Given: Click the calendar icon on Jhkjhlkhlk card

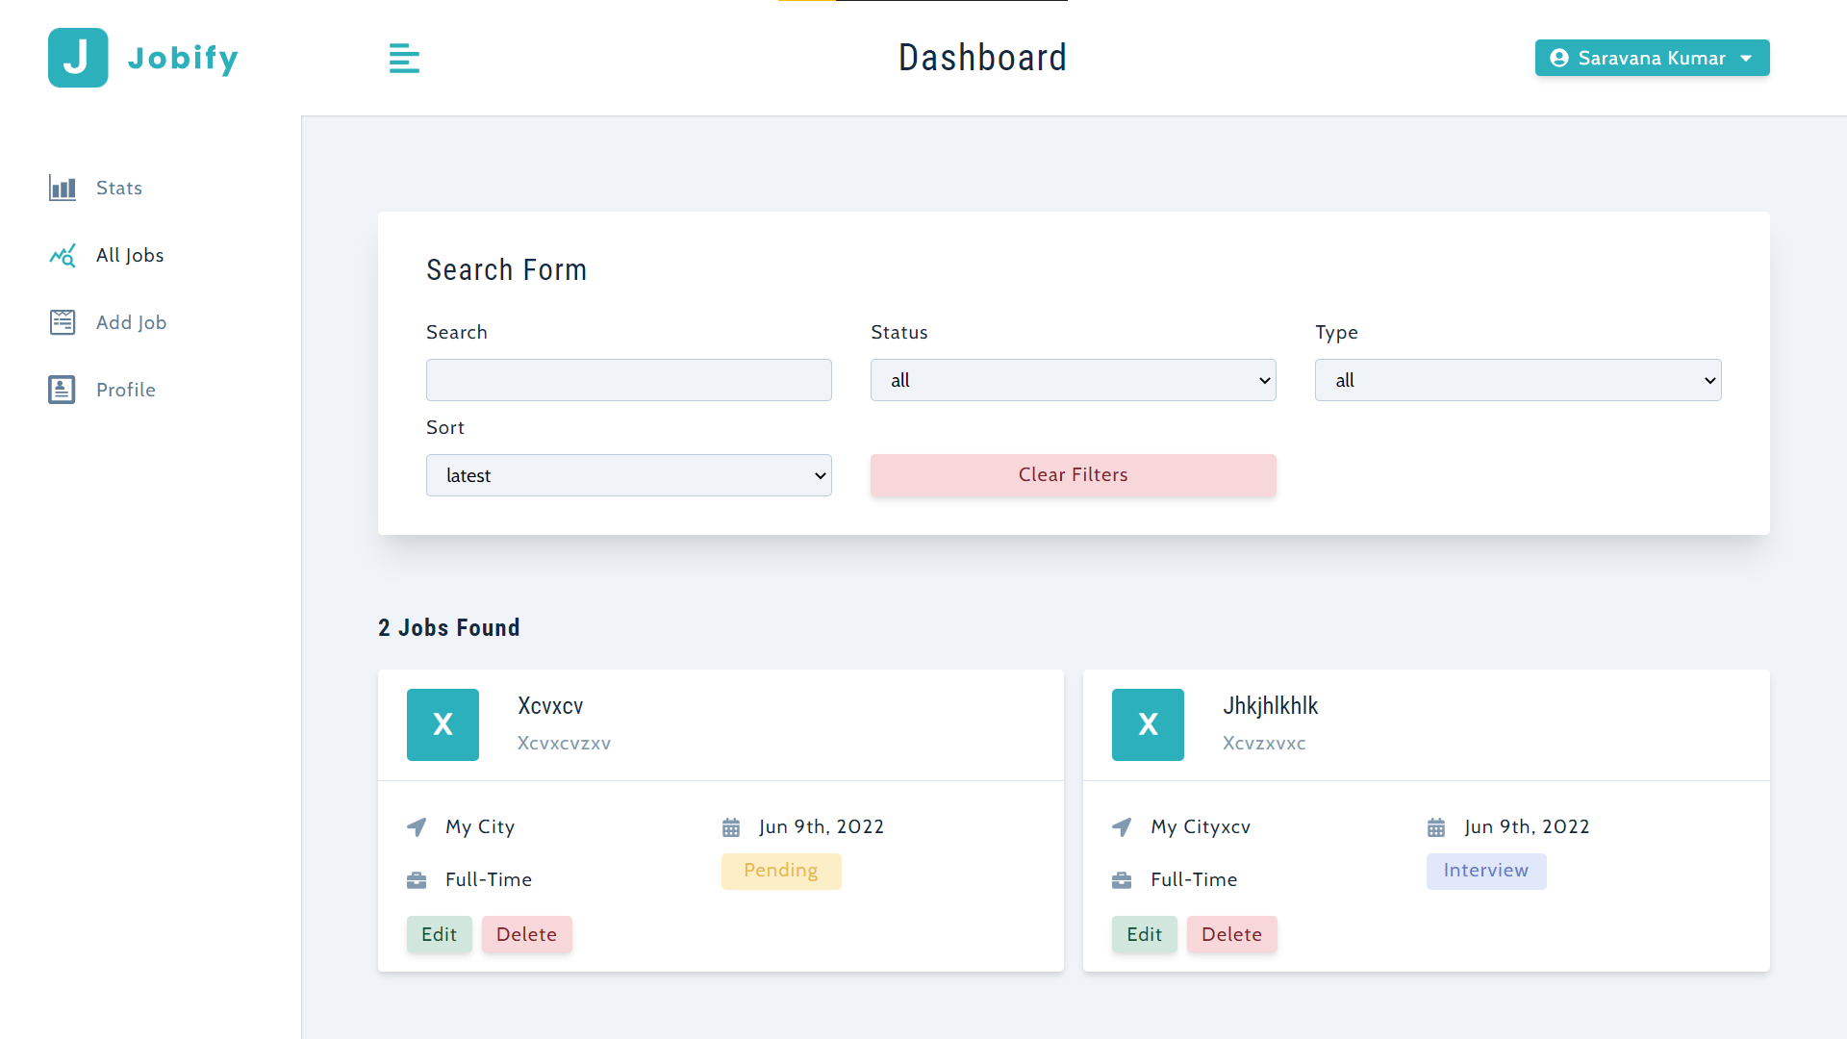Looking at the screenshot, I should point(1437,826).
